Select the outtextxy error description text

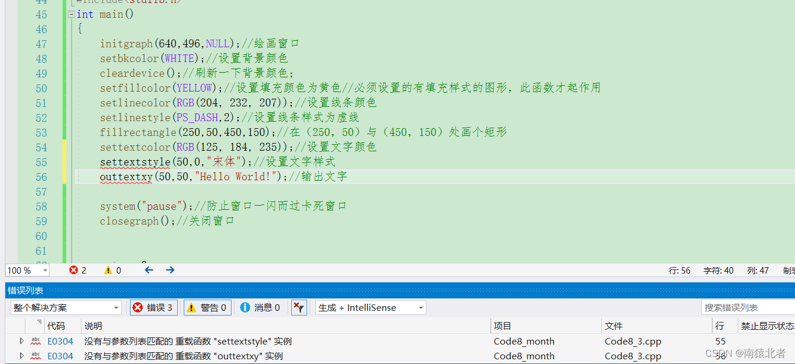click(184, 356)
